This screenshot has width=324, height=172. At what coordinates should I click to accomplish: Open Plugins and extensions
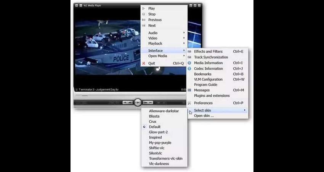[x=217, y=96]
